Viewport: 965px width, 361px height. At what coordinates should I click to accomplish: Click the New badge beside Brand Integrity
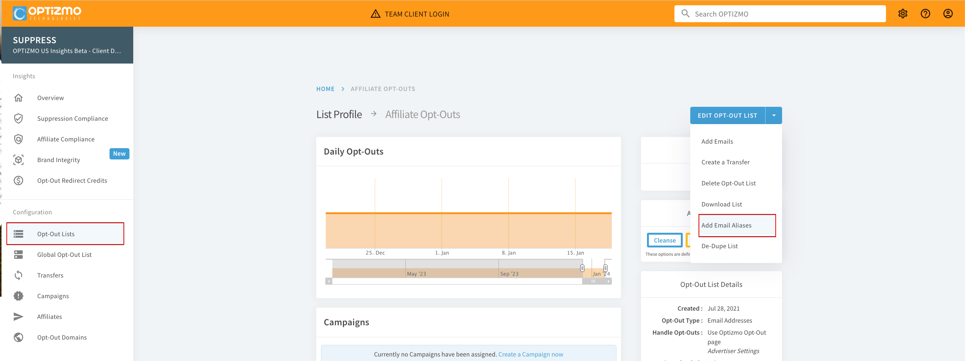119,153
